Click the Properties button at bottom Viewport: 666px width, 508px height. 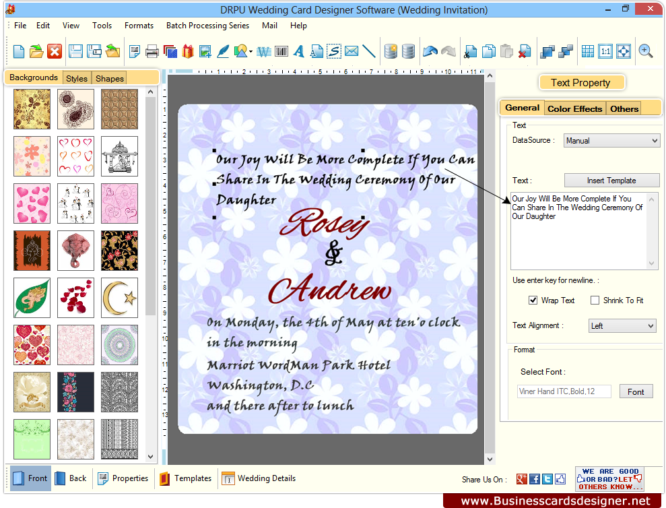click(123, 478)
